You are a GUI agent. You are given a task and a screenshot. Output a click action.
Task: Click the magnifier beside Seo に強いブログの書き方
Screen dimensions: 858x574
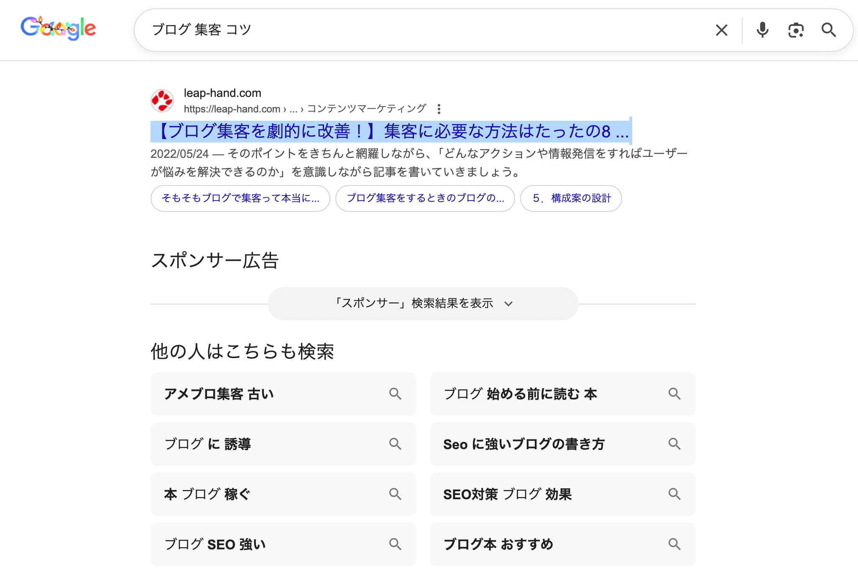674,444
